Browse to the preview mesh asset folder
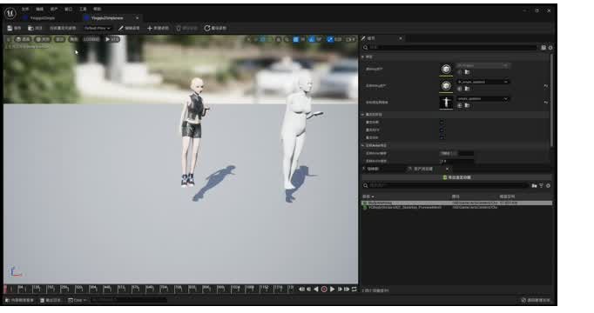Screen dimensions: 594x313 tap(467, 105)
